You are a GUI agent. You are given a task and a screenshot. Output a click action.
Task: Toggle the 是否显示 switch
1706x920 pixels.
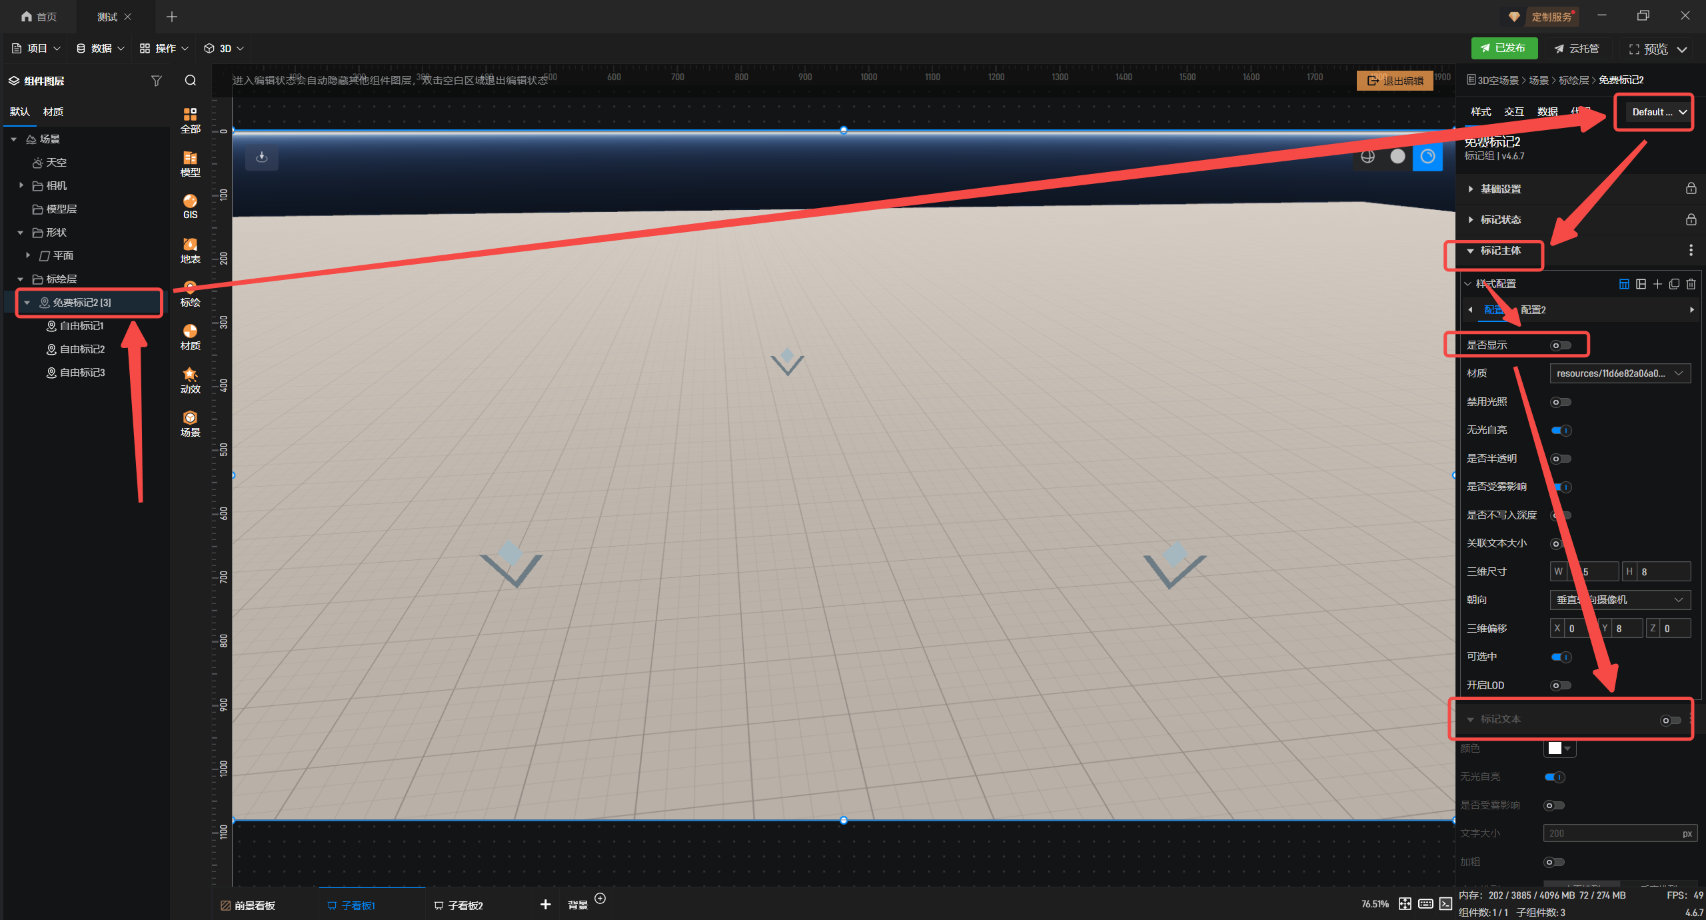[x=1560, y=345]
